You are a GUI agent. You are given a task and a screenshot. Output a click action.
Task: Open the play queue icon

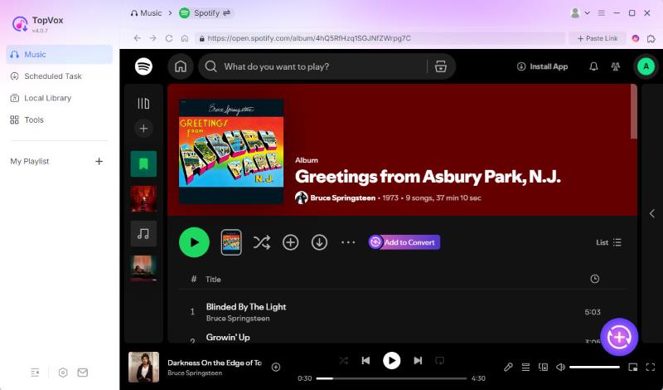point(525,367)
